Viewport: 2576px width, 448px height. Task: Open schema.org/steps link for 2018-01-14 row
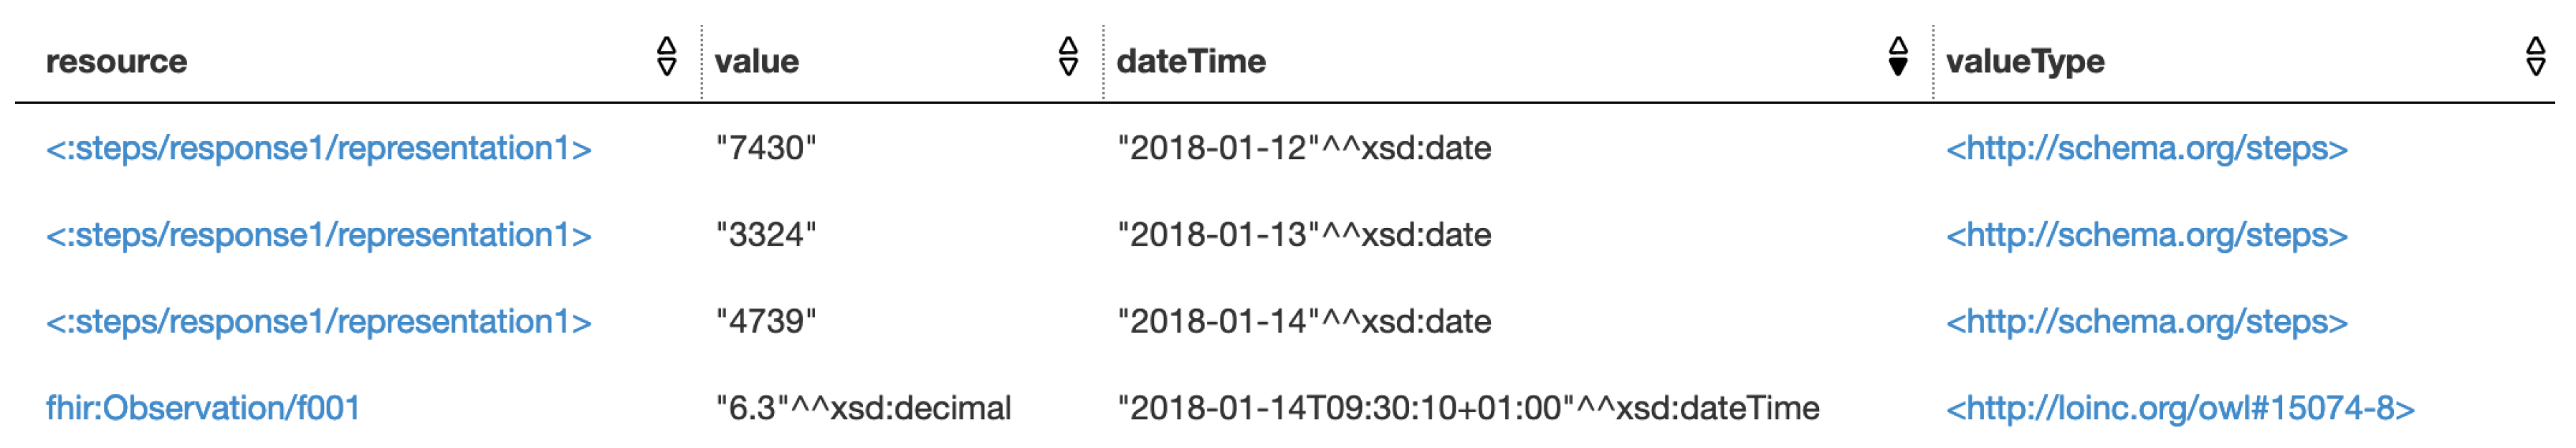pos(2146,322)
